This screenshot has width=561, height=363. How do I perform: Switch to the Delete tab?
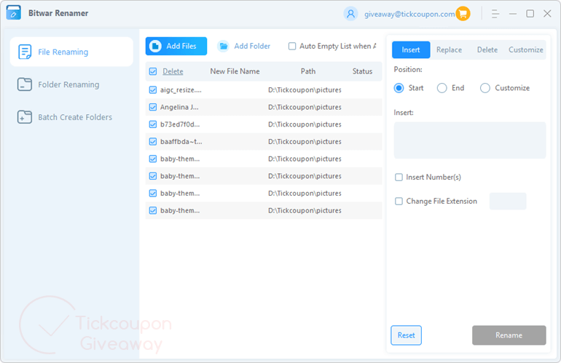(487, 49)
